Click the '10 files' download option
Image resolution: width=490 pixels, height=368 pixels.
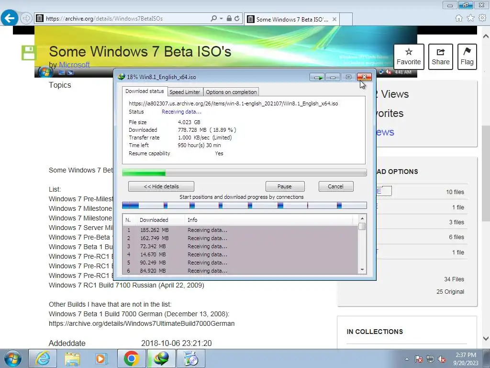click(x=455, y=192)
